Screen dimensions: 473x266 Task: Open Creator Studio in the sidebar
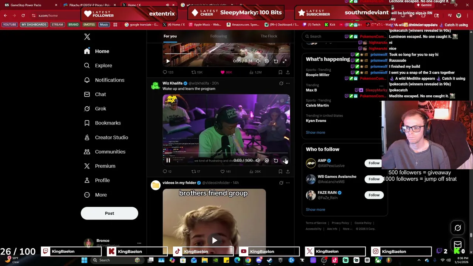point(106,137)
